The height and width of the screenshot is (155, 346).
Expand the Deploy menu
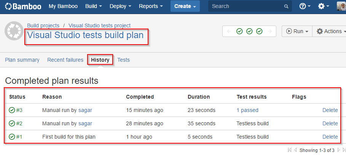pyautogui.click(x=120, y=6)
